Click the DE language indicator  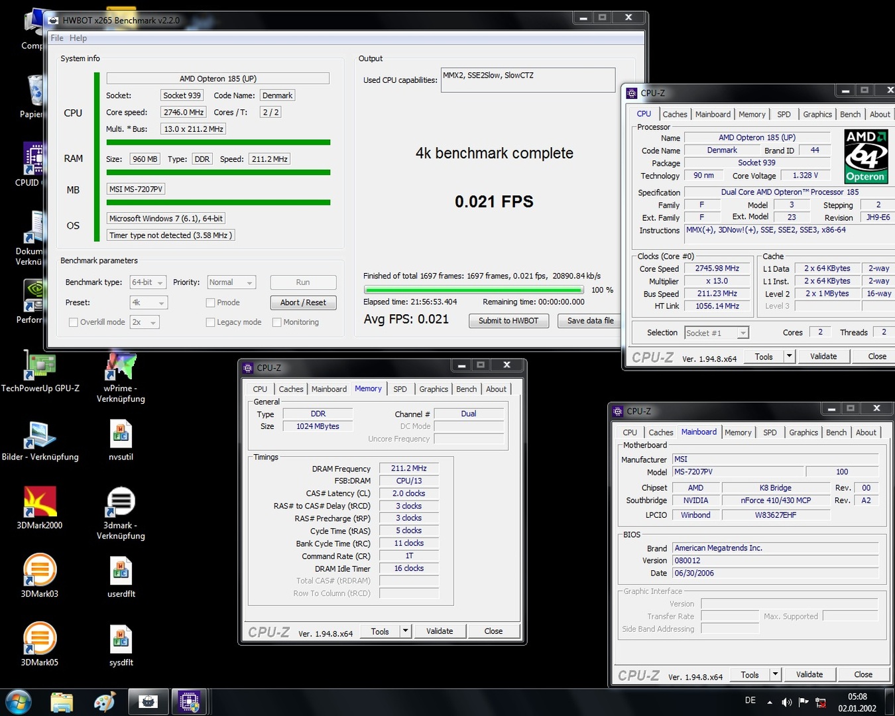[x=750, y=700]
